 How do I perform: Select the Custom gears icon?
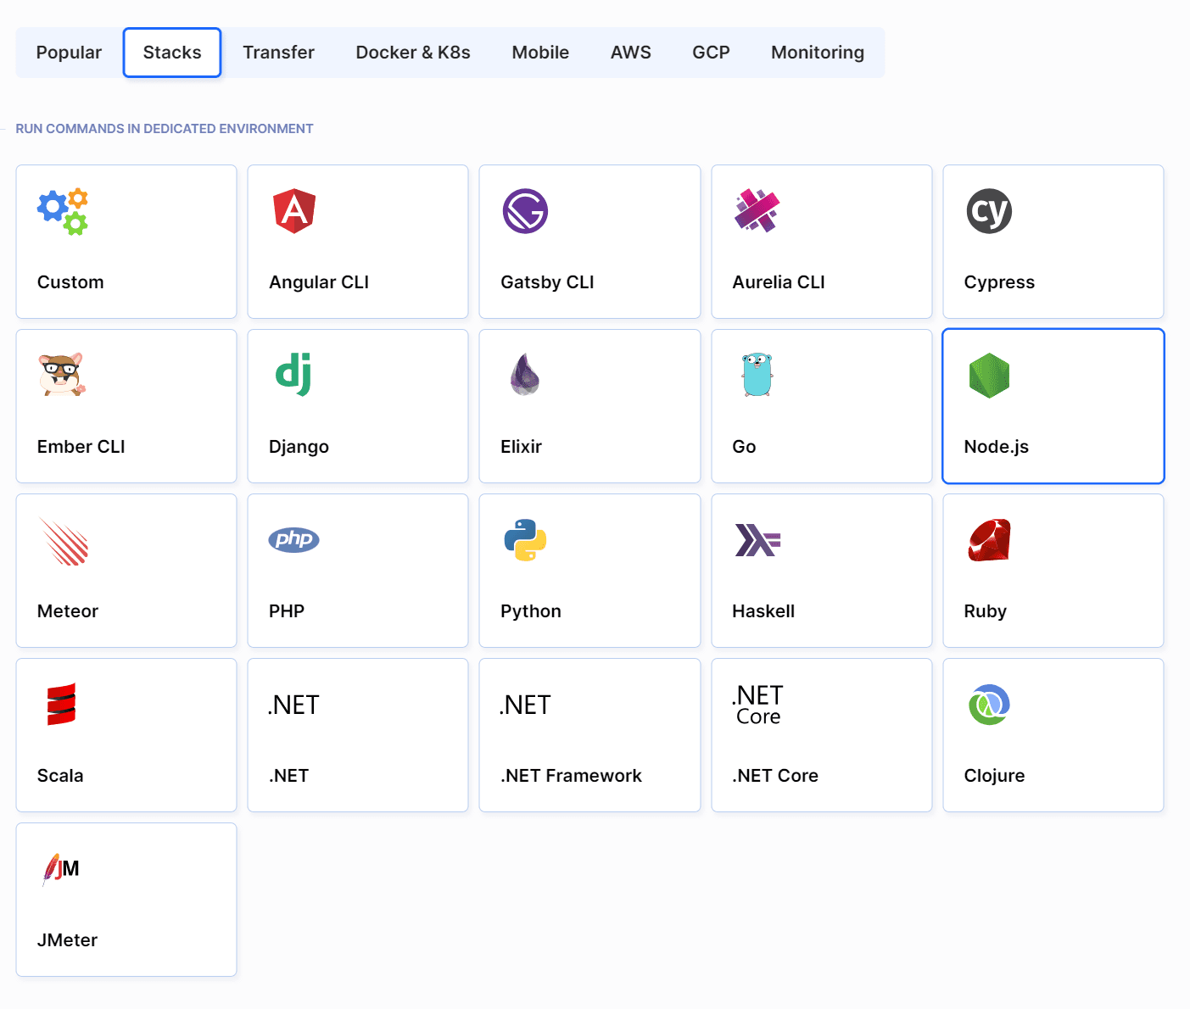coord(63,211)
